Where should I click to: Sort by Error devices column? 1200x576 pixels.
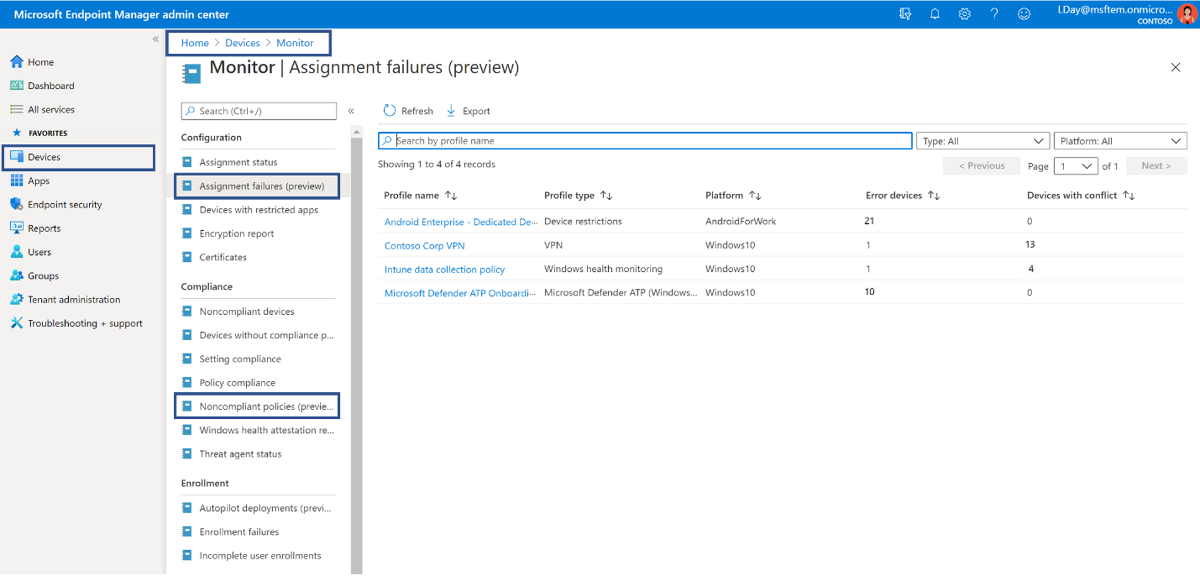coord(903,195)
